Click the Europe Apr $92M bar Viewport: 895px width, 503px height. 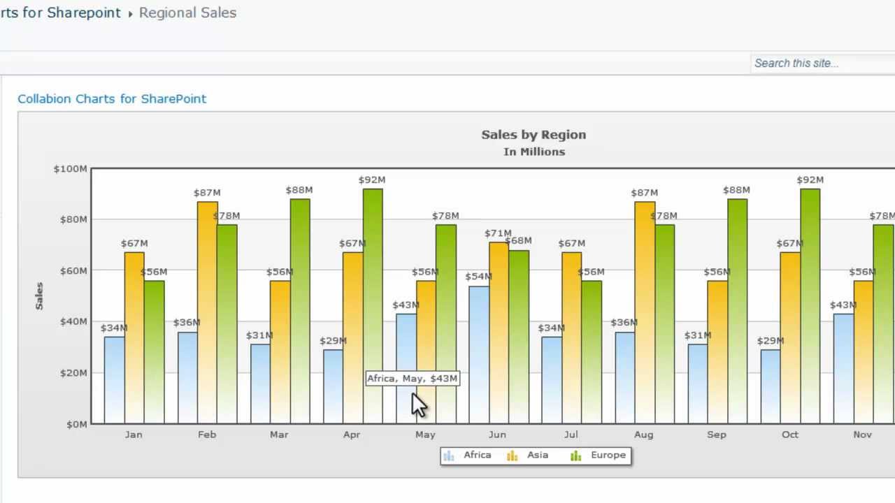coord(373,306)
